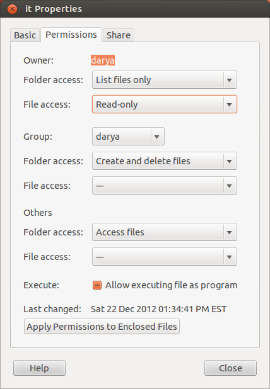Screen dimensions: 270x389
Task: Open the Help button
Action: click(x=39, y=368)
